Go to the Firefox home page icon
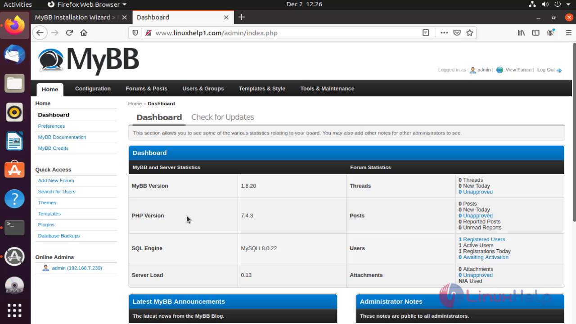The height and width of the screenshot is (324, 576). pos(84,33)
